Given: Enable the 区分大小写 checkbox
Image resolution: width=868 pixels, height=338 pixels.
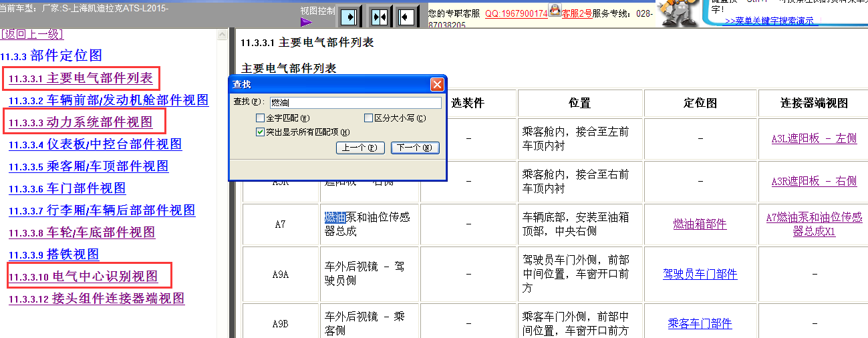Looking at the screenshot, I should [x=368, y=118].
